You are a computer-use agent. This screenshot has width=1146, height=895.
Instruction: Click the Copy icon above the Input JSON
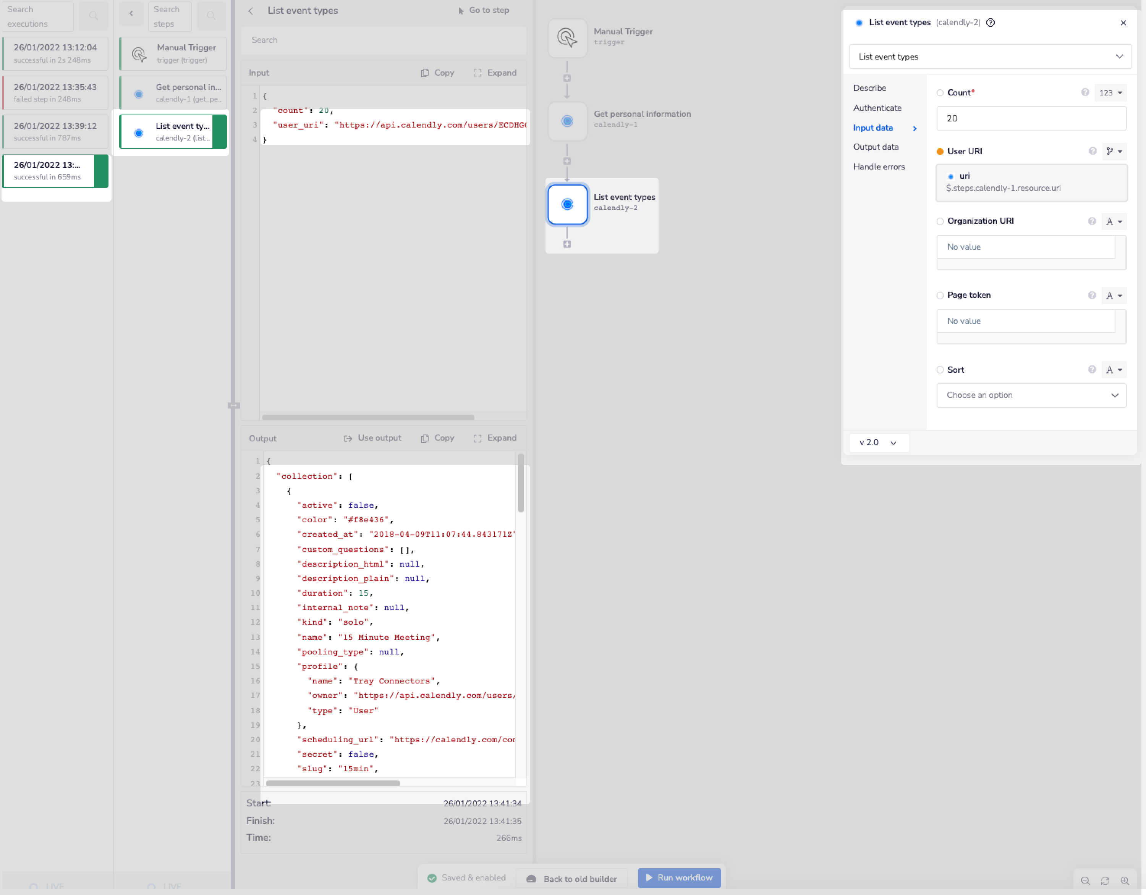(424, 73)
